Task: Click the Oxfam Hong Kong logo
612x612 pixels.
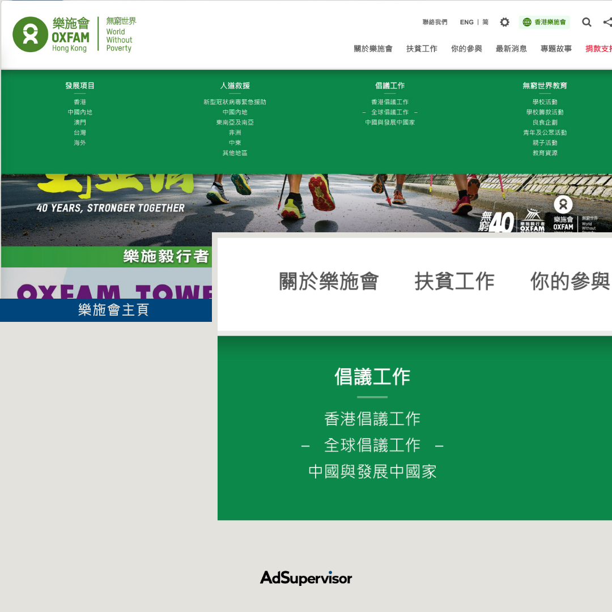Action: [x=74, y=35]
